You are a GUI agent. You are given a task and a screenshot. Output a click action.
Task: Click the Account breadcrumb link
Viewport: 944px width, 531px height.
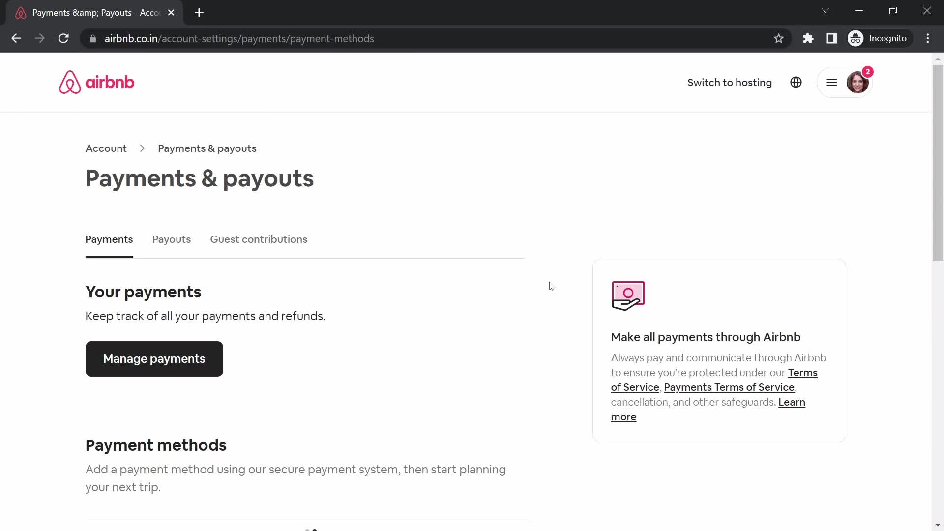coord(106,148)
